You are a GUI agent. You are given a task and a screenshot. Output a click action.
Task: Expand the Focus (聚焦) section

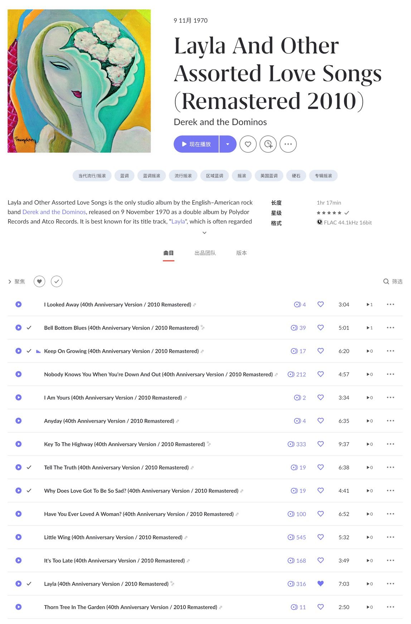(x=16, y=282)
